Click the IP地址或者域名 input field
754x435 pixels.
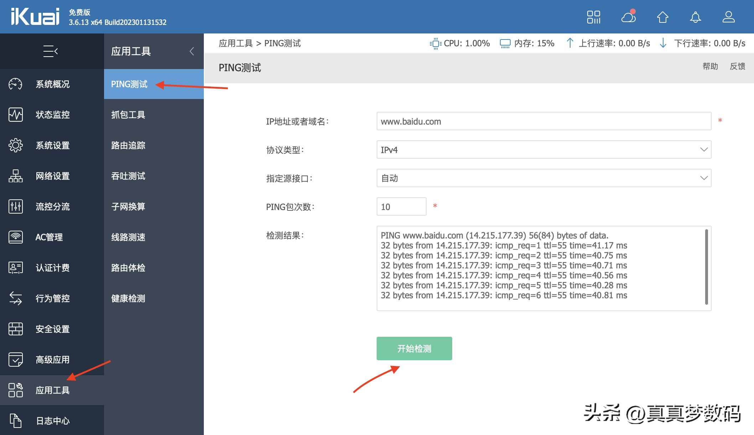pos(544,121)
